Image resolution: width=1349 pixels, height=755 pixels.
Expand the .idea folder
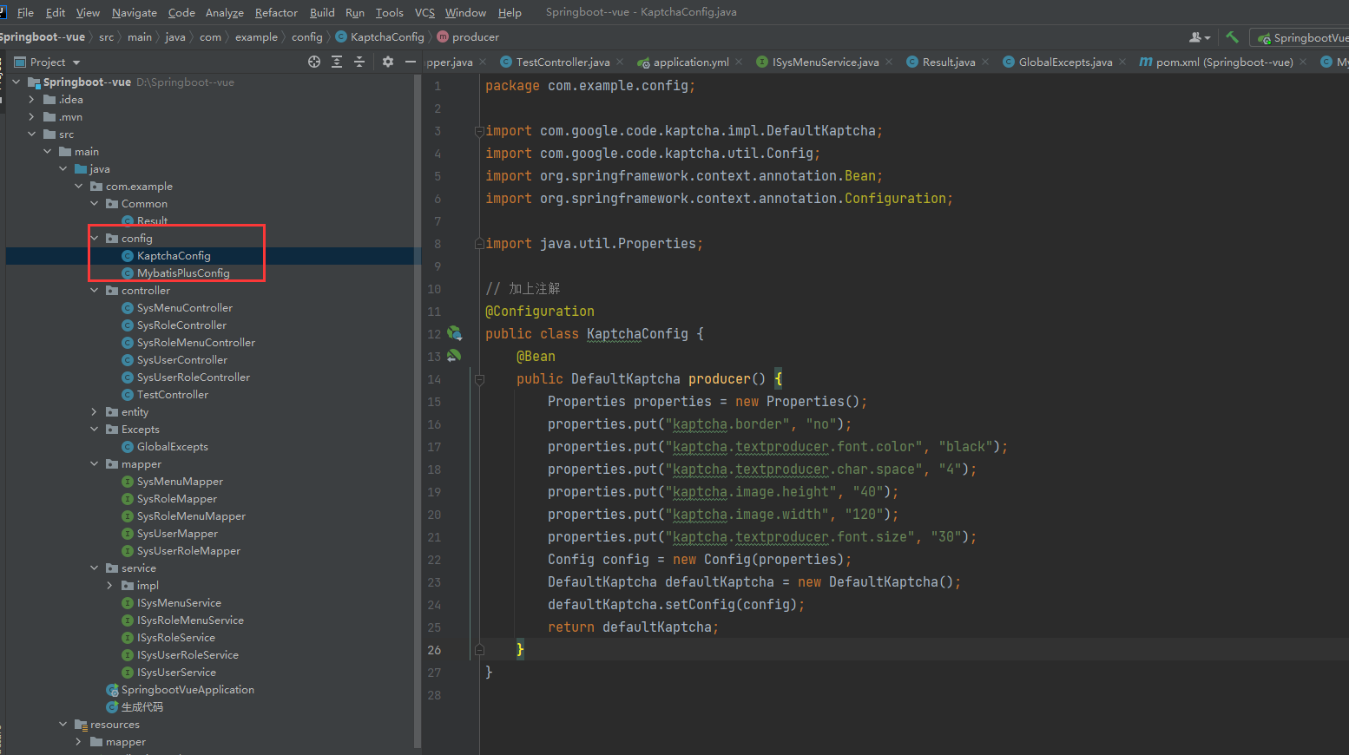[x=31, y=99]
